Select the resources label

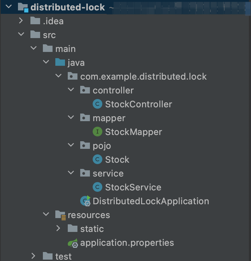tap(89, 215)
